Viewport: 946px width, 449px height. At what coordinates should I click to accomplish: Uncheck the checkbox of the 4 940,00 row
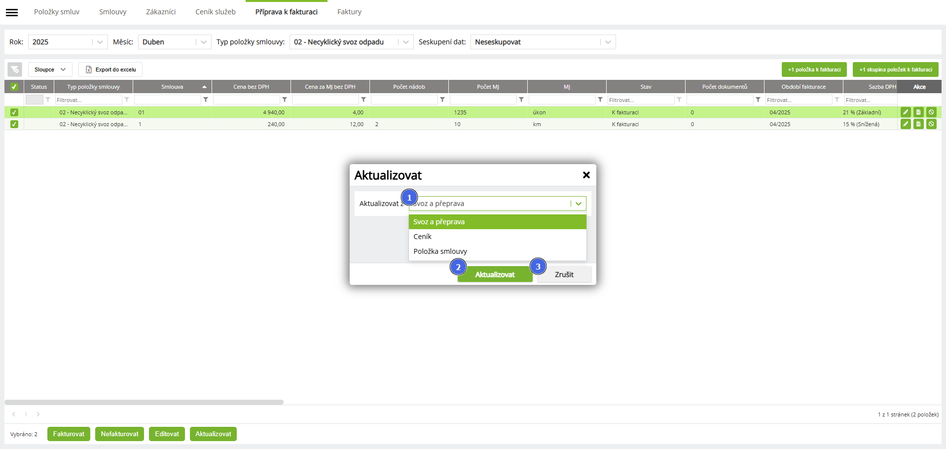14,112
